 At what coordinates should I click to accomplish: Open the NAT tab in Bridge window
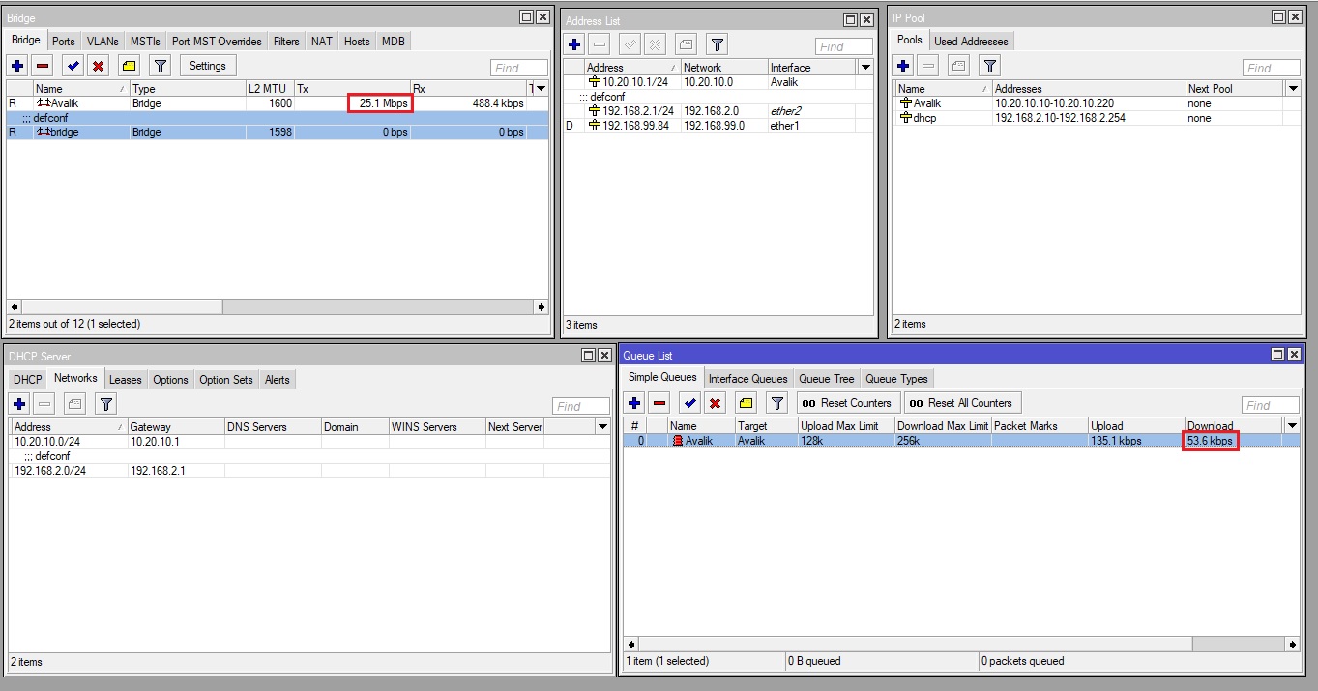pyautogui.click(x=322, y=42)
